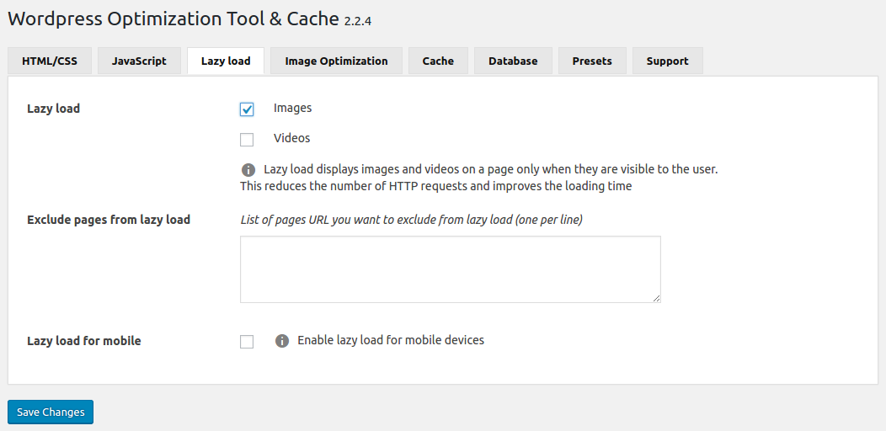Screen dimensions: 886x431
Task: Click the 'List of pages URL' hint text
Action: point(411,220)
